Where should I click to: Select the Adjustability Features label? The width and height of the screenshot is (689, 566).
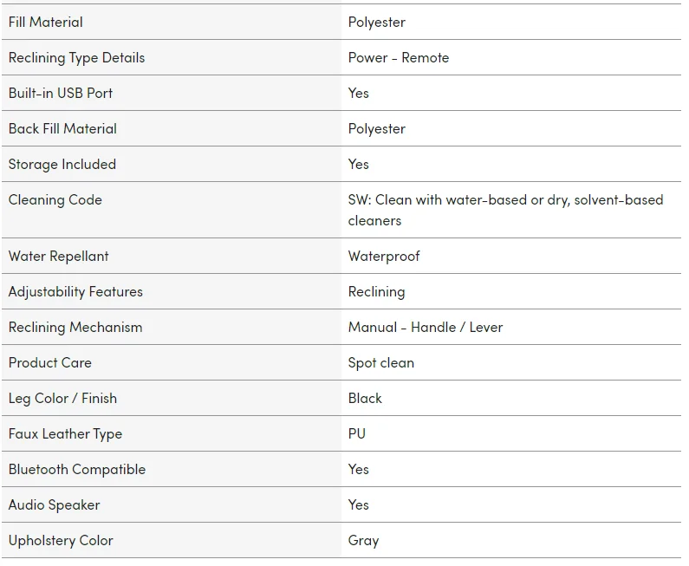(x=75, y=291)
